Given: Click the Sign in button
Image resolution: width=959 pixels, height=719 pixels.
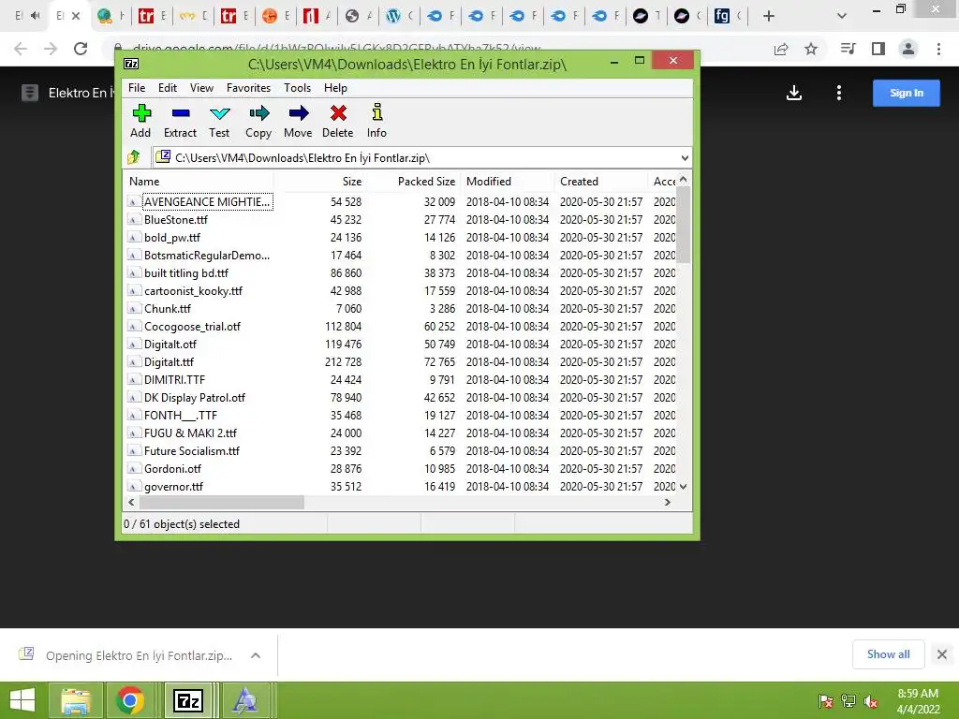Looking at the screenshot, I should tap(906, 93).
